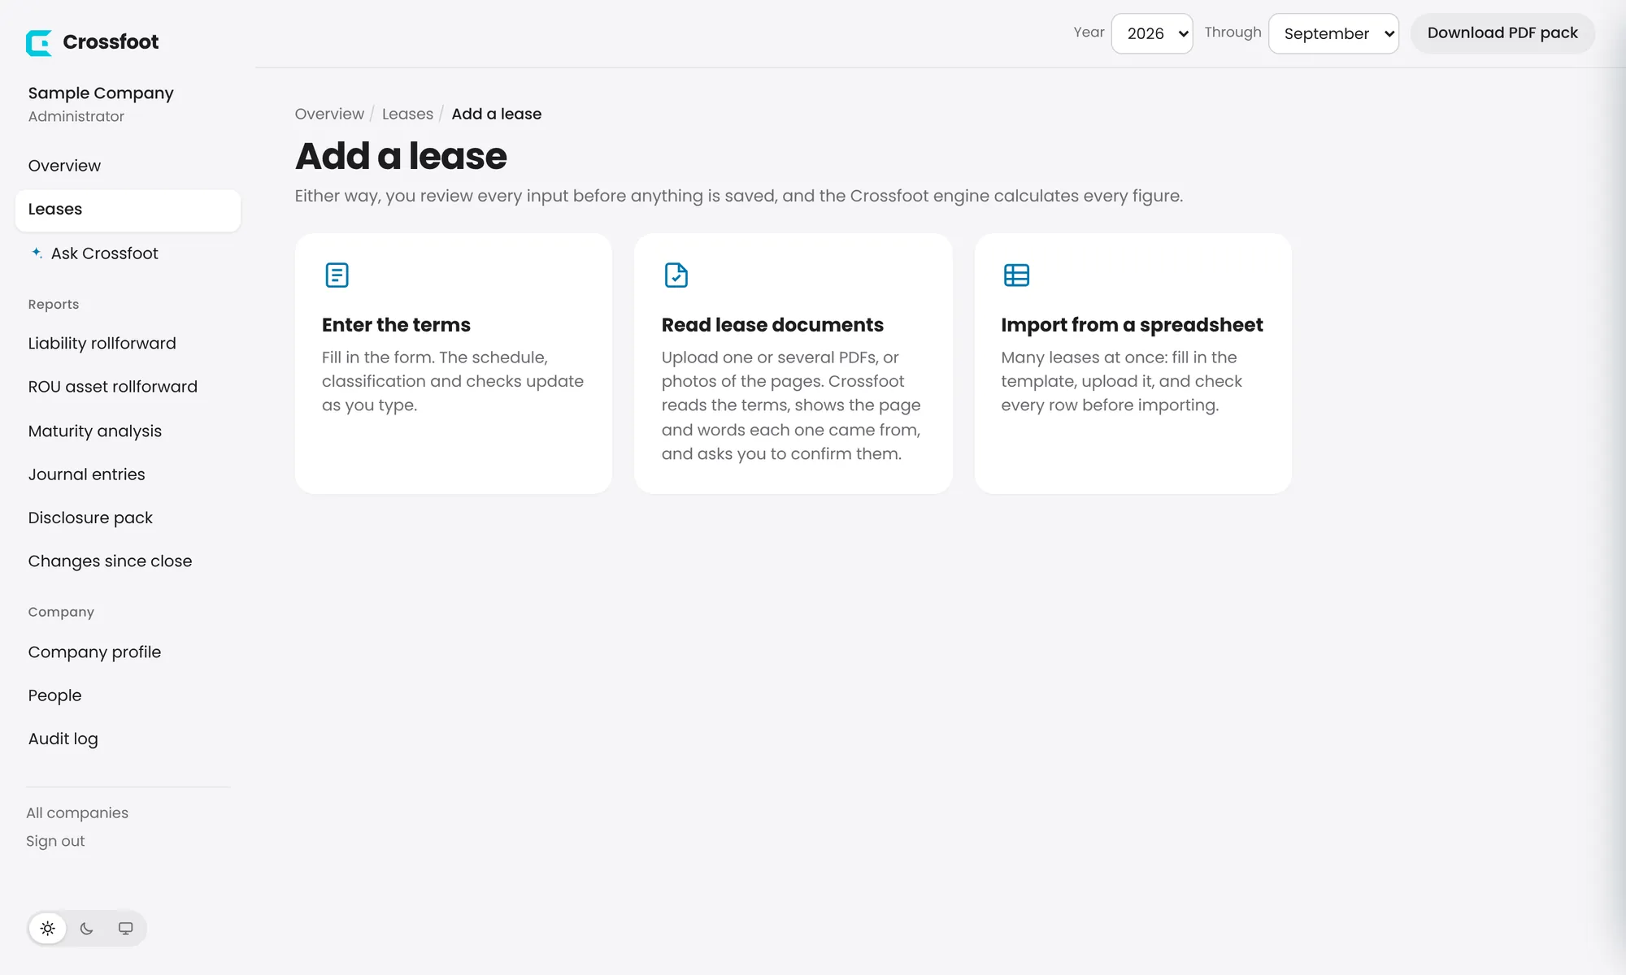1626x975 pixels.
Task: Click the Read lease documents file icon
Action: pos(676,275)
